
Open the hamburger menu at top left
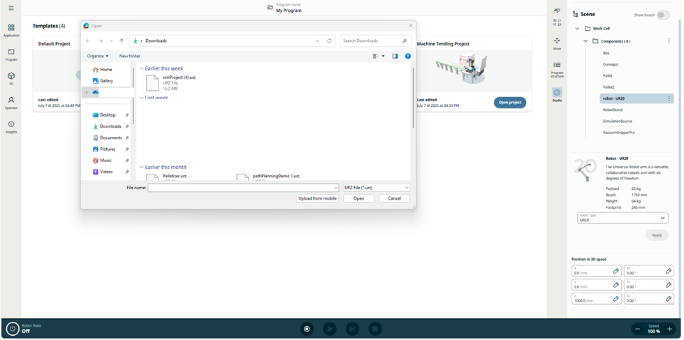click(11, 8)
